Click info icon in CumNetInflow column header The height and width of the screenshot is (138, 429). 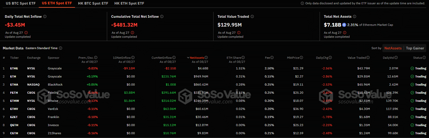[174, 57]
